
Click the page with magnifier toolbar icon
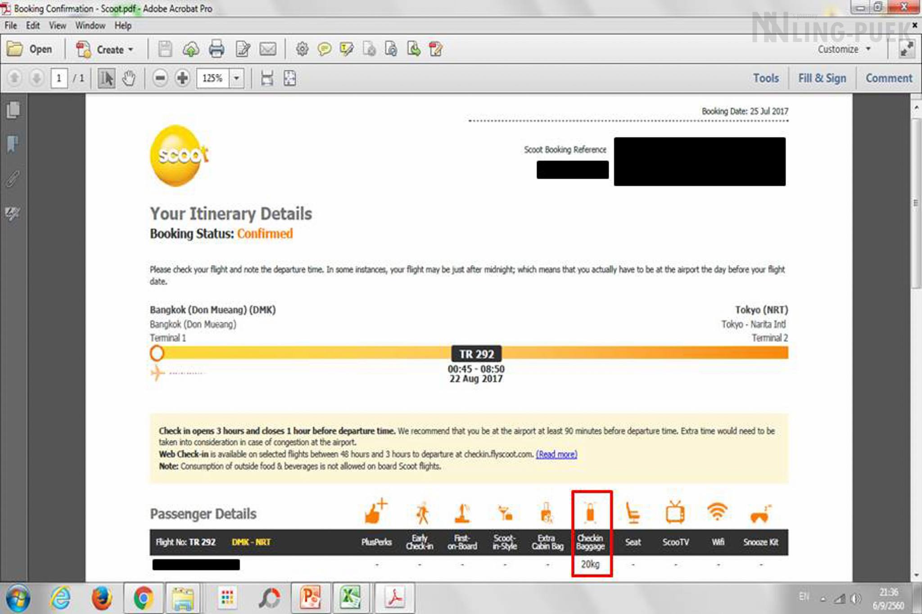click(391, 49)
